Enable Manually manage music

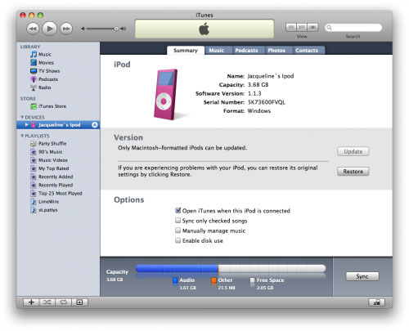pyautogui.click(x=178, y=230)
